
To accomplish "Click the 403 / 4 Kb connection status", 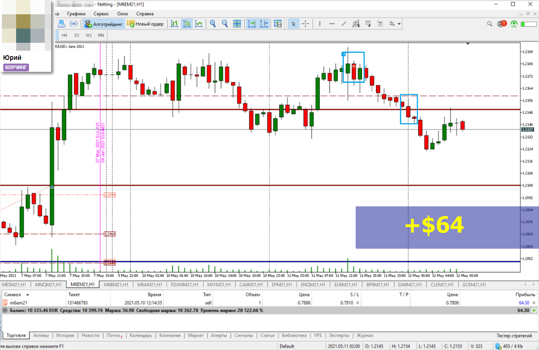I will [x=510, y=346].
